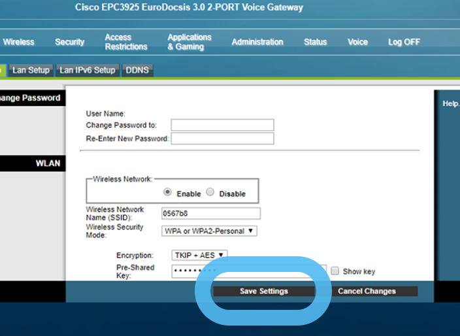Click Log OFF in the navigation bar
460x336 pixels.
(404, 42)
